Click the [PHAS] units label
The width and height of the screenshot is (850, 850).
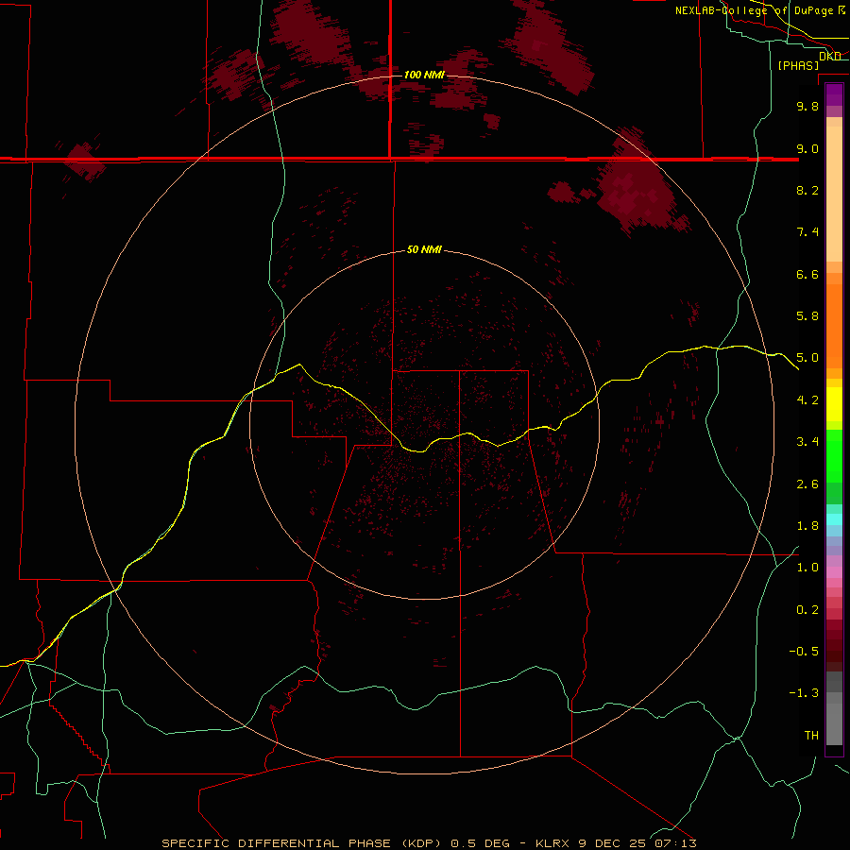[798, 65]
